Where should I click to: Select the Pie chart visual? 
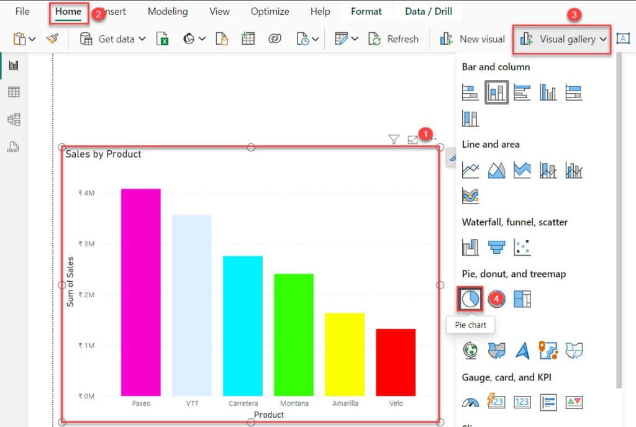pos(471,299)
